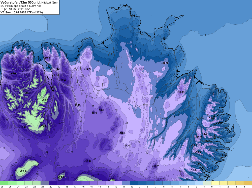Click the -20.2 temperature label
This screenshot has height=188, width=252.
click(x=14, y=73)
